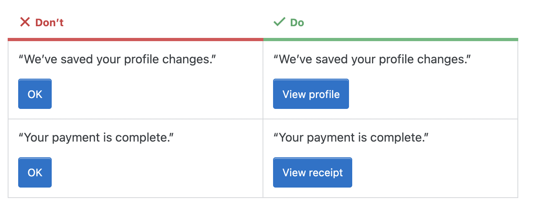
Task: Click the green checkmark icon beside Do
Action: pos(279,22)
